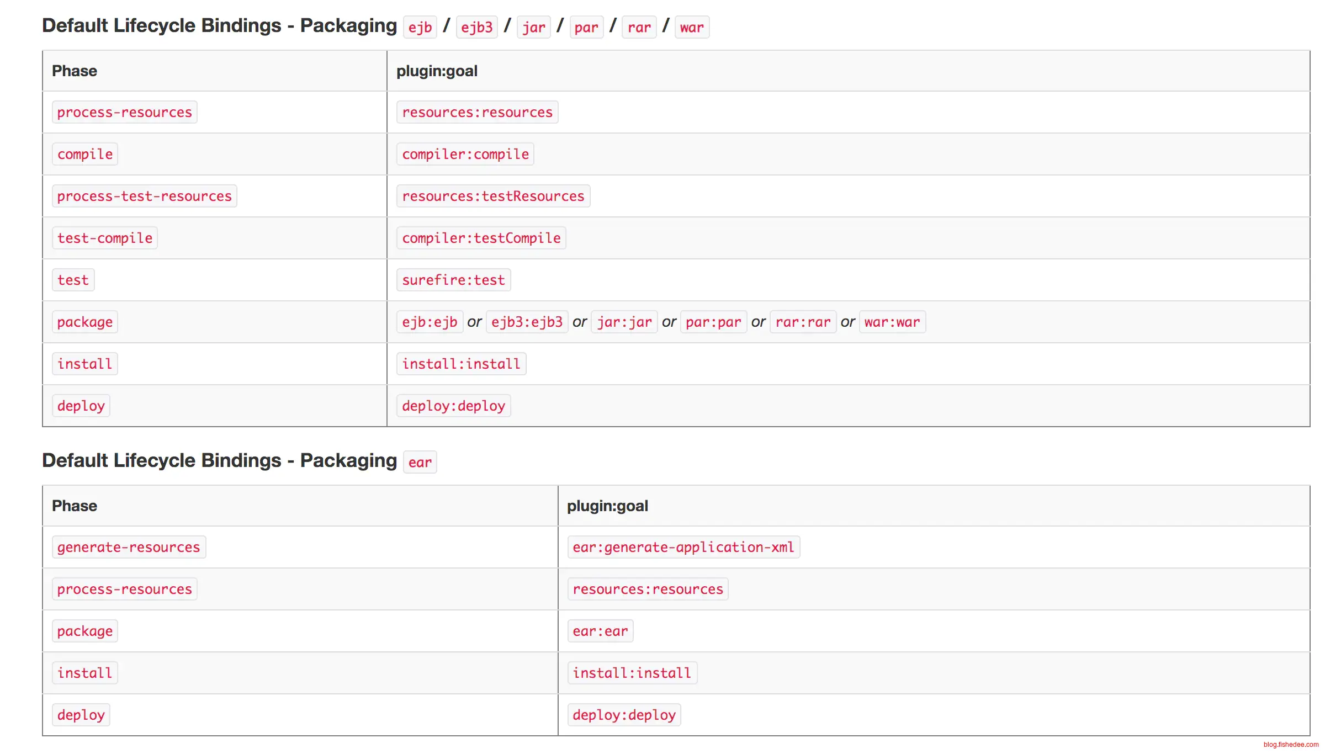Click the ejb3:ejb3 goal label
1325x754 pixels.
(527, 322)
